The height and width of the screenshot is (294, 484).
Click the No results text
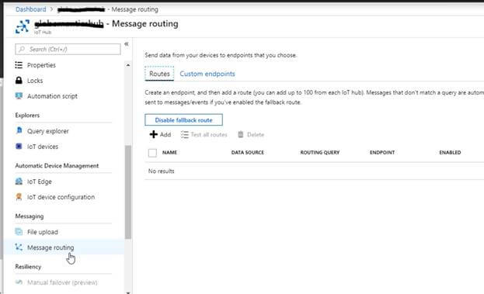coord(161,171)
